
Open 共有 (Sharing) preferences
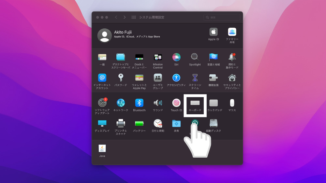click(x=176, y=123)
